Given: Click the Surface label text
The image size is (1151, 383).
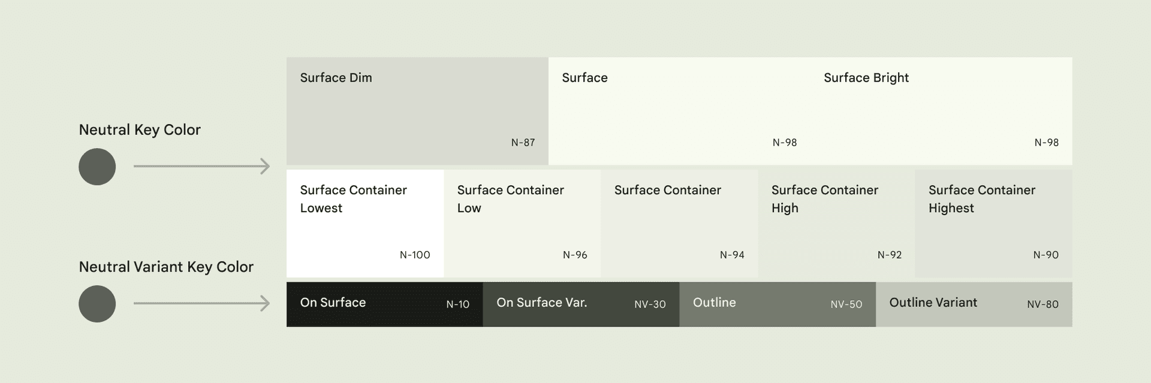Looking at the screenshot, I should pos(584,78).
